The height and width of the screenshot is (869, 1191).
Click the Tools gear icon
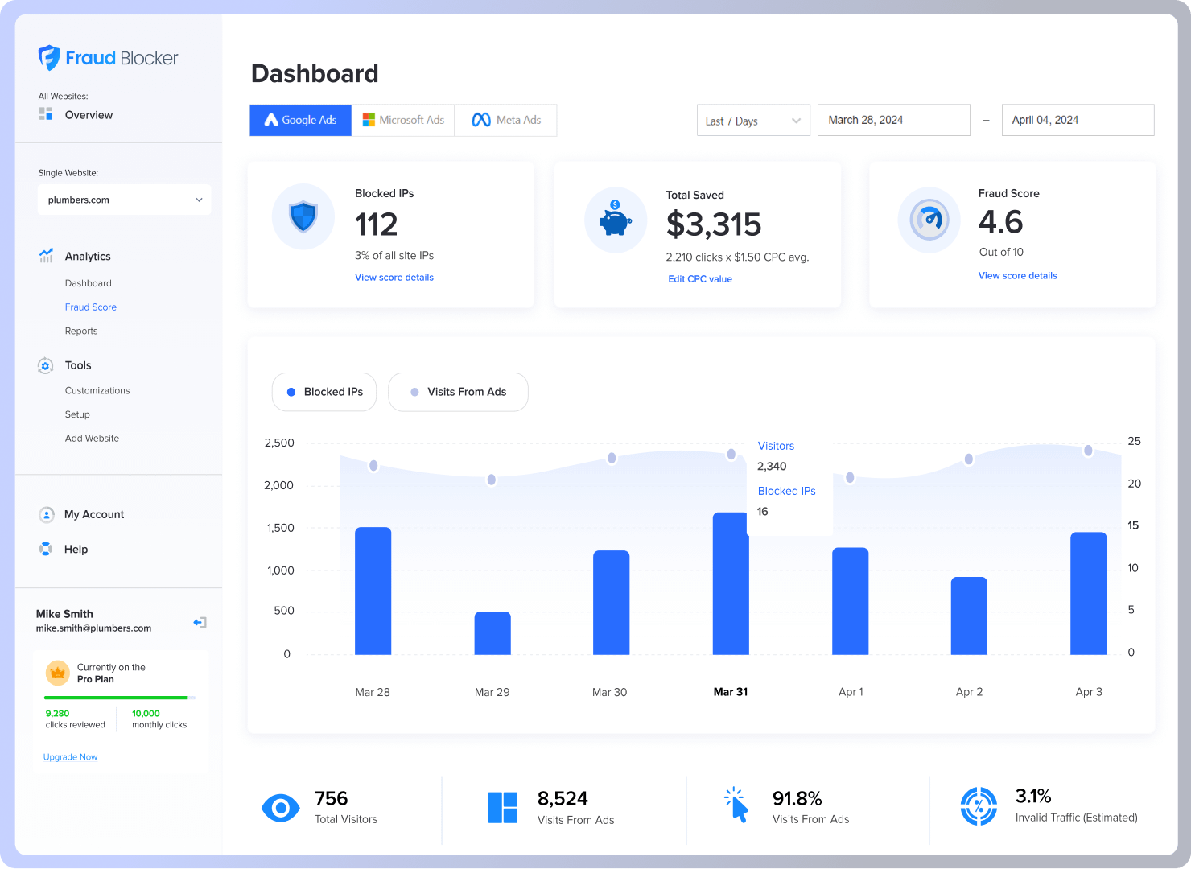[45, 365]
